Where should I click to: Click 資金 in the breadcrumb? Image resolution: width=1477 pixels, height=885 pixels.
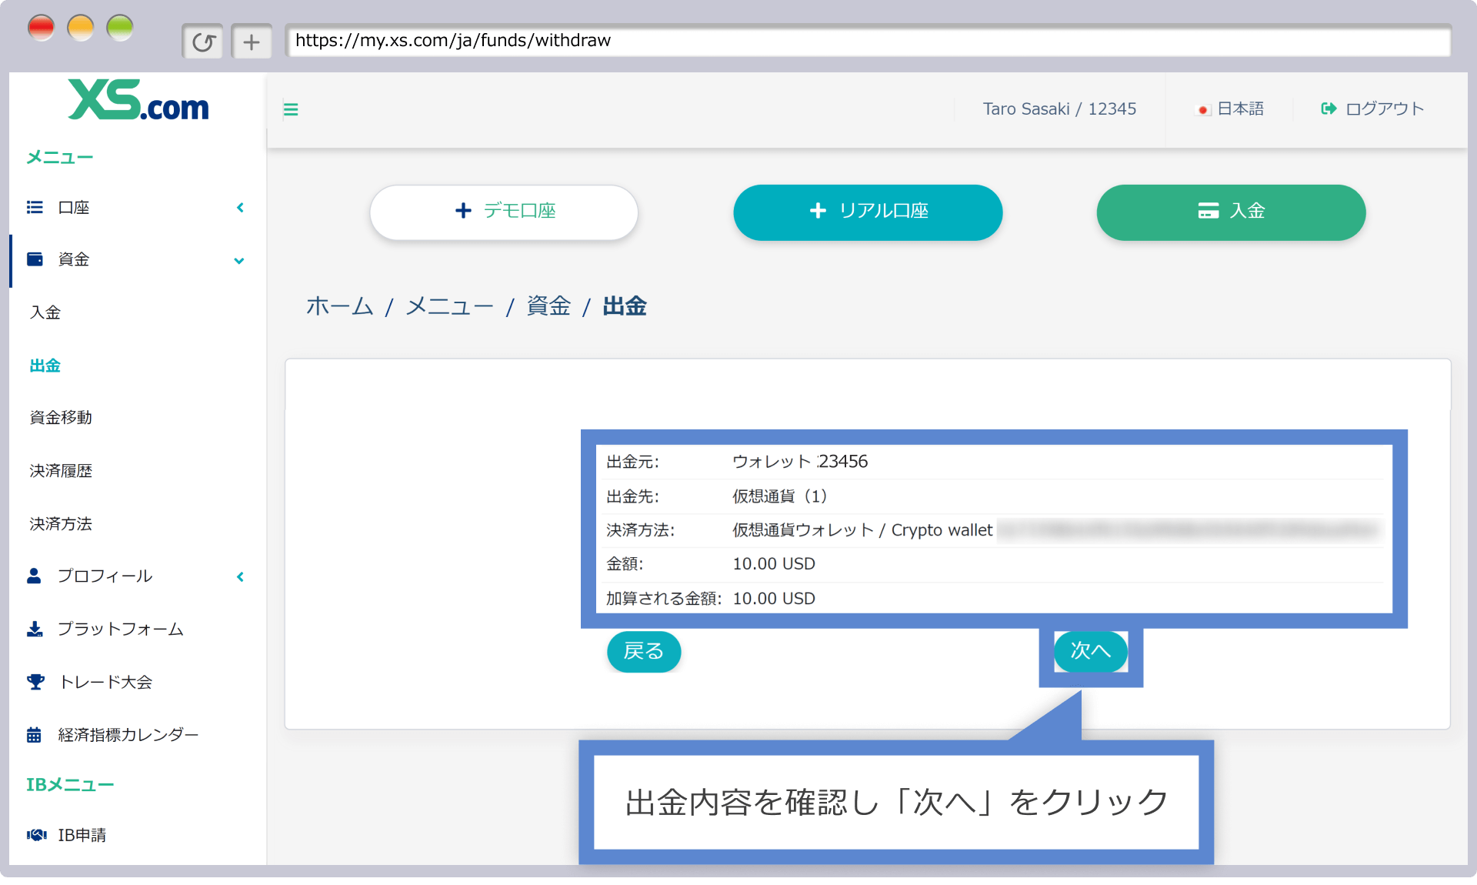coord(548,306)
